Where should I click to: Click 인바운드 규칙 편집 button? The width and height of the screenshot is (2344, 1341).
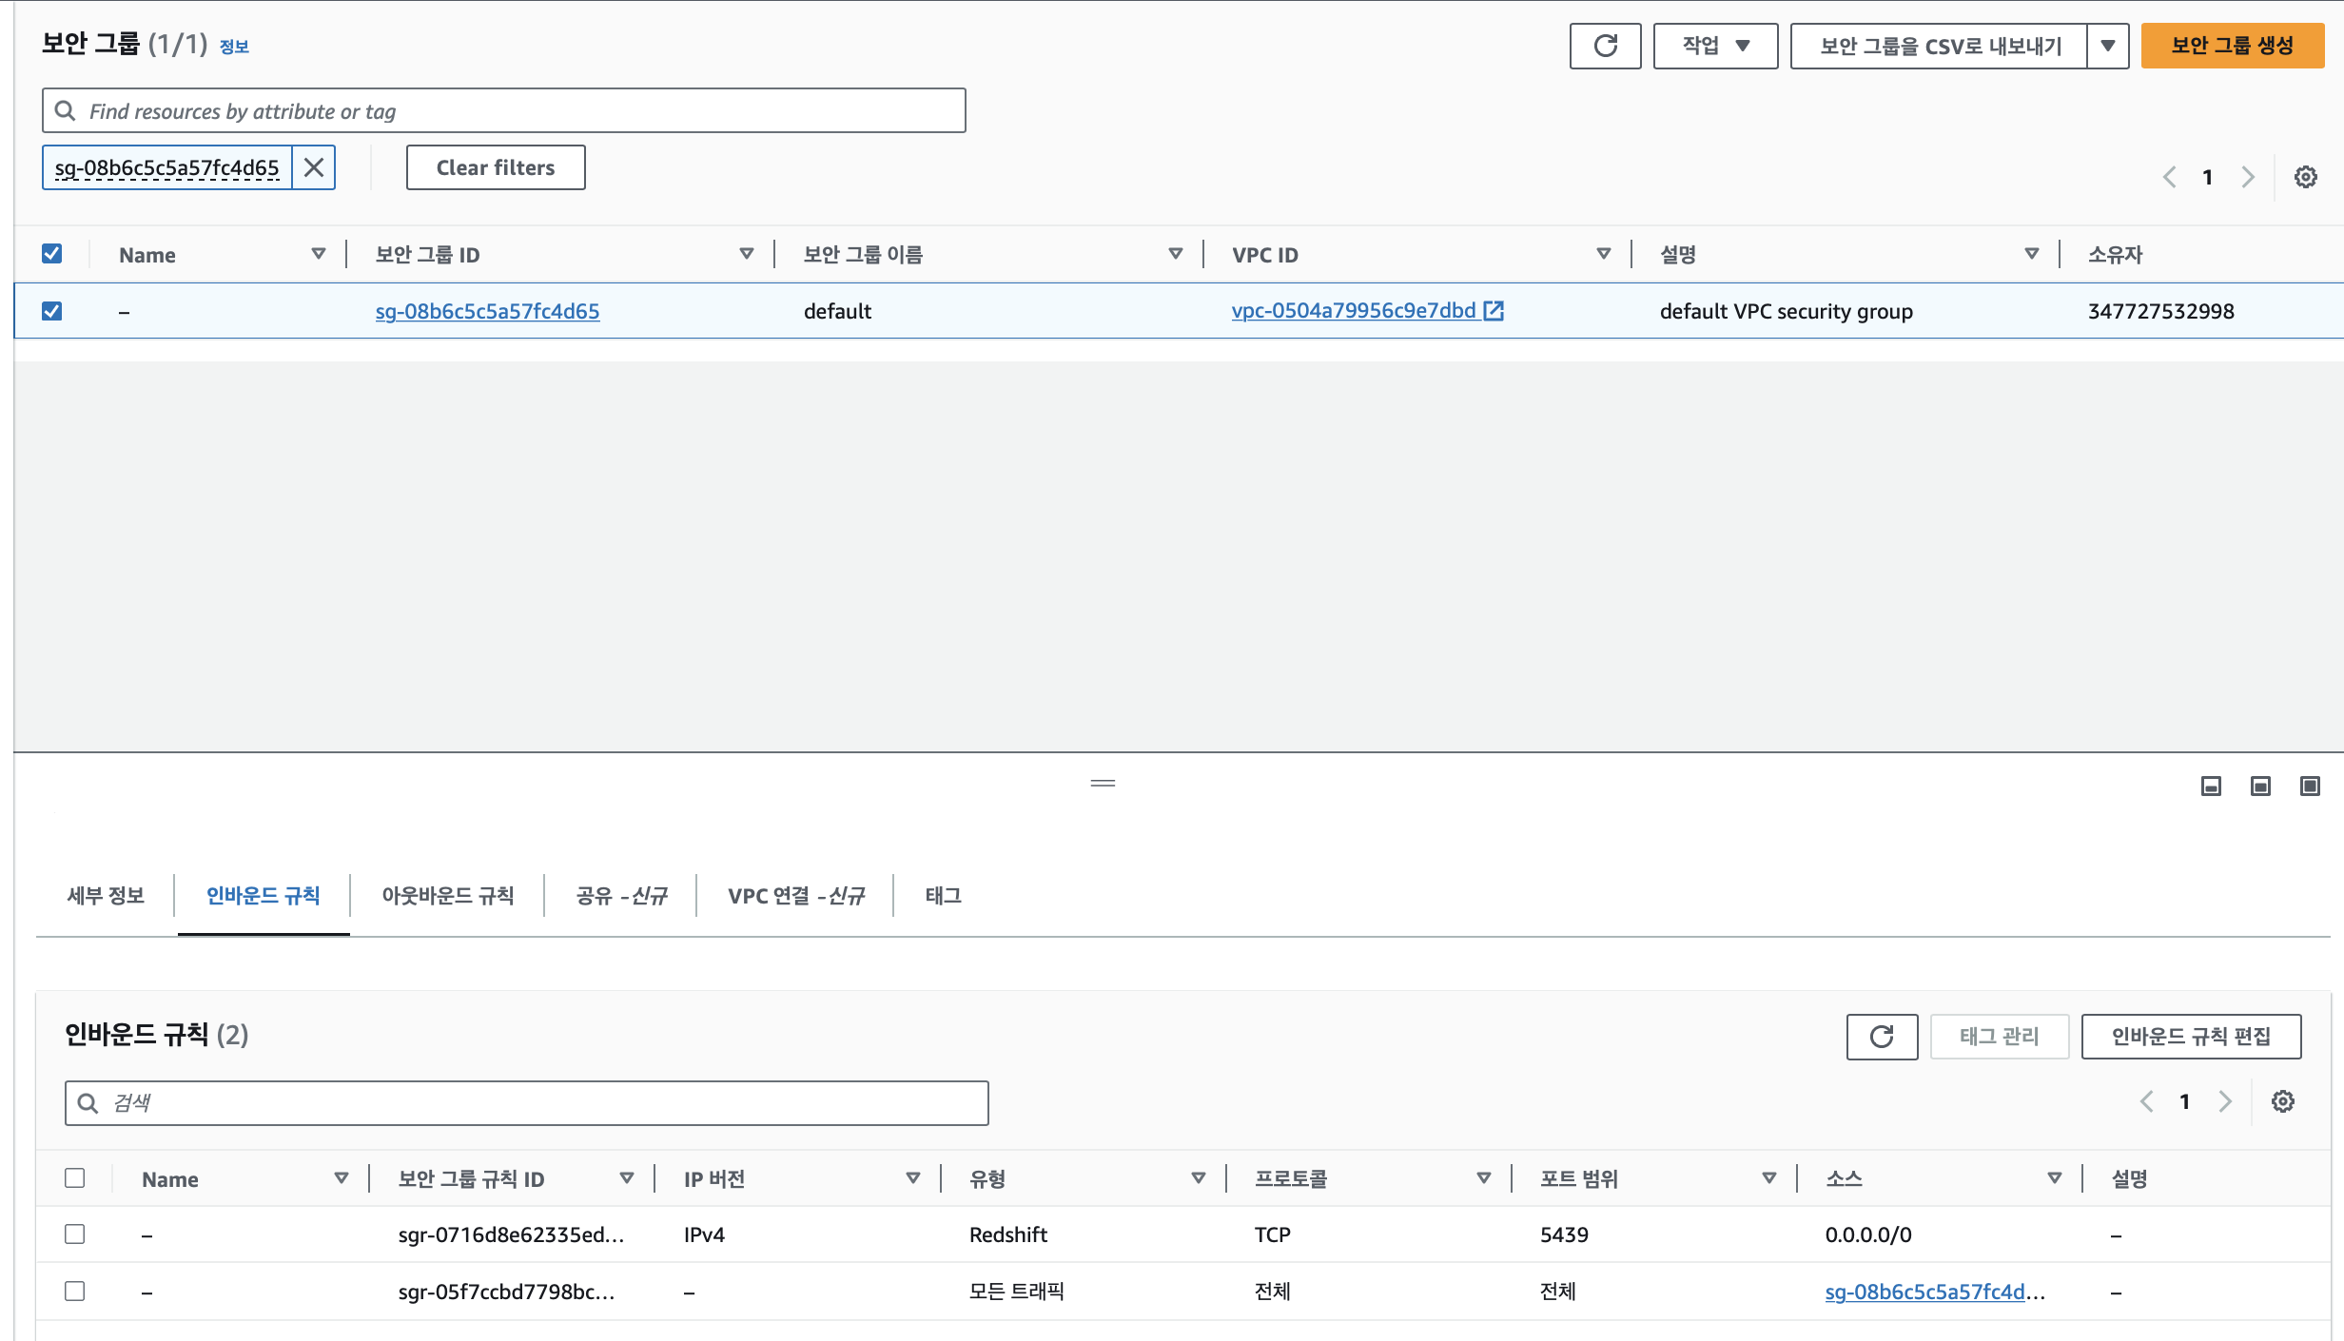click(2190, 1036)
